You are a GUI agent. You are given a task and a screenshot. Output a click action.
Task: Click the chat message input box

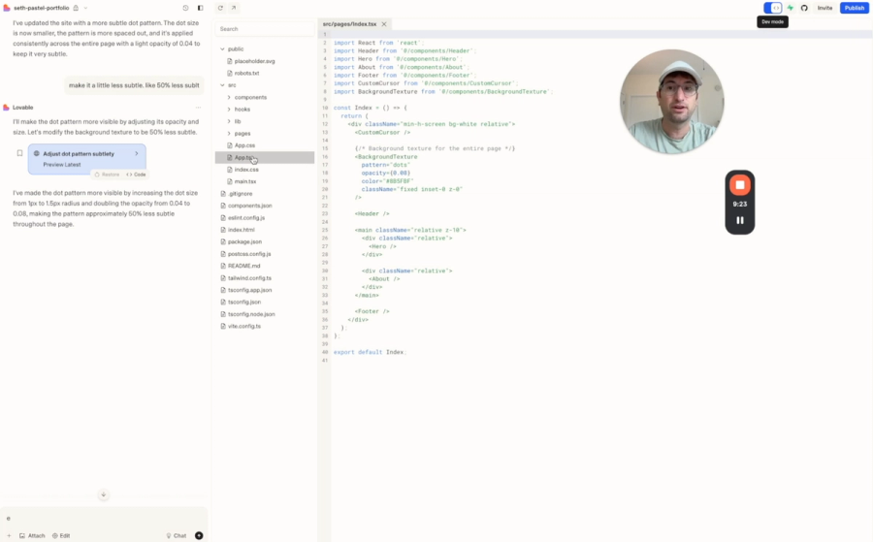pos(104,518)
